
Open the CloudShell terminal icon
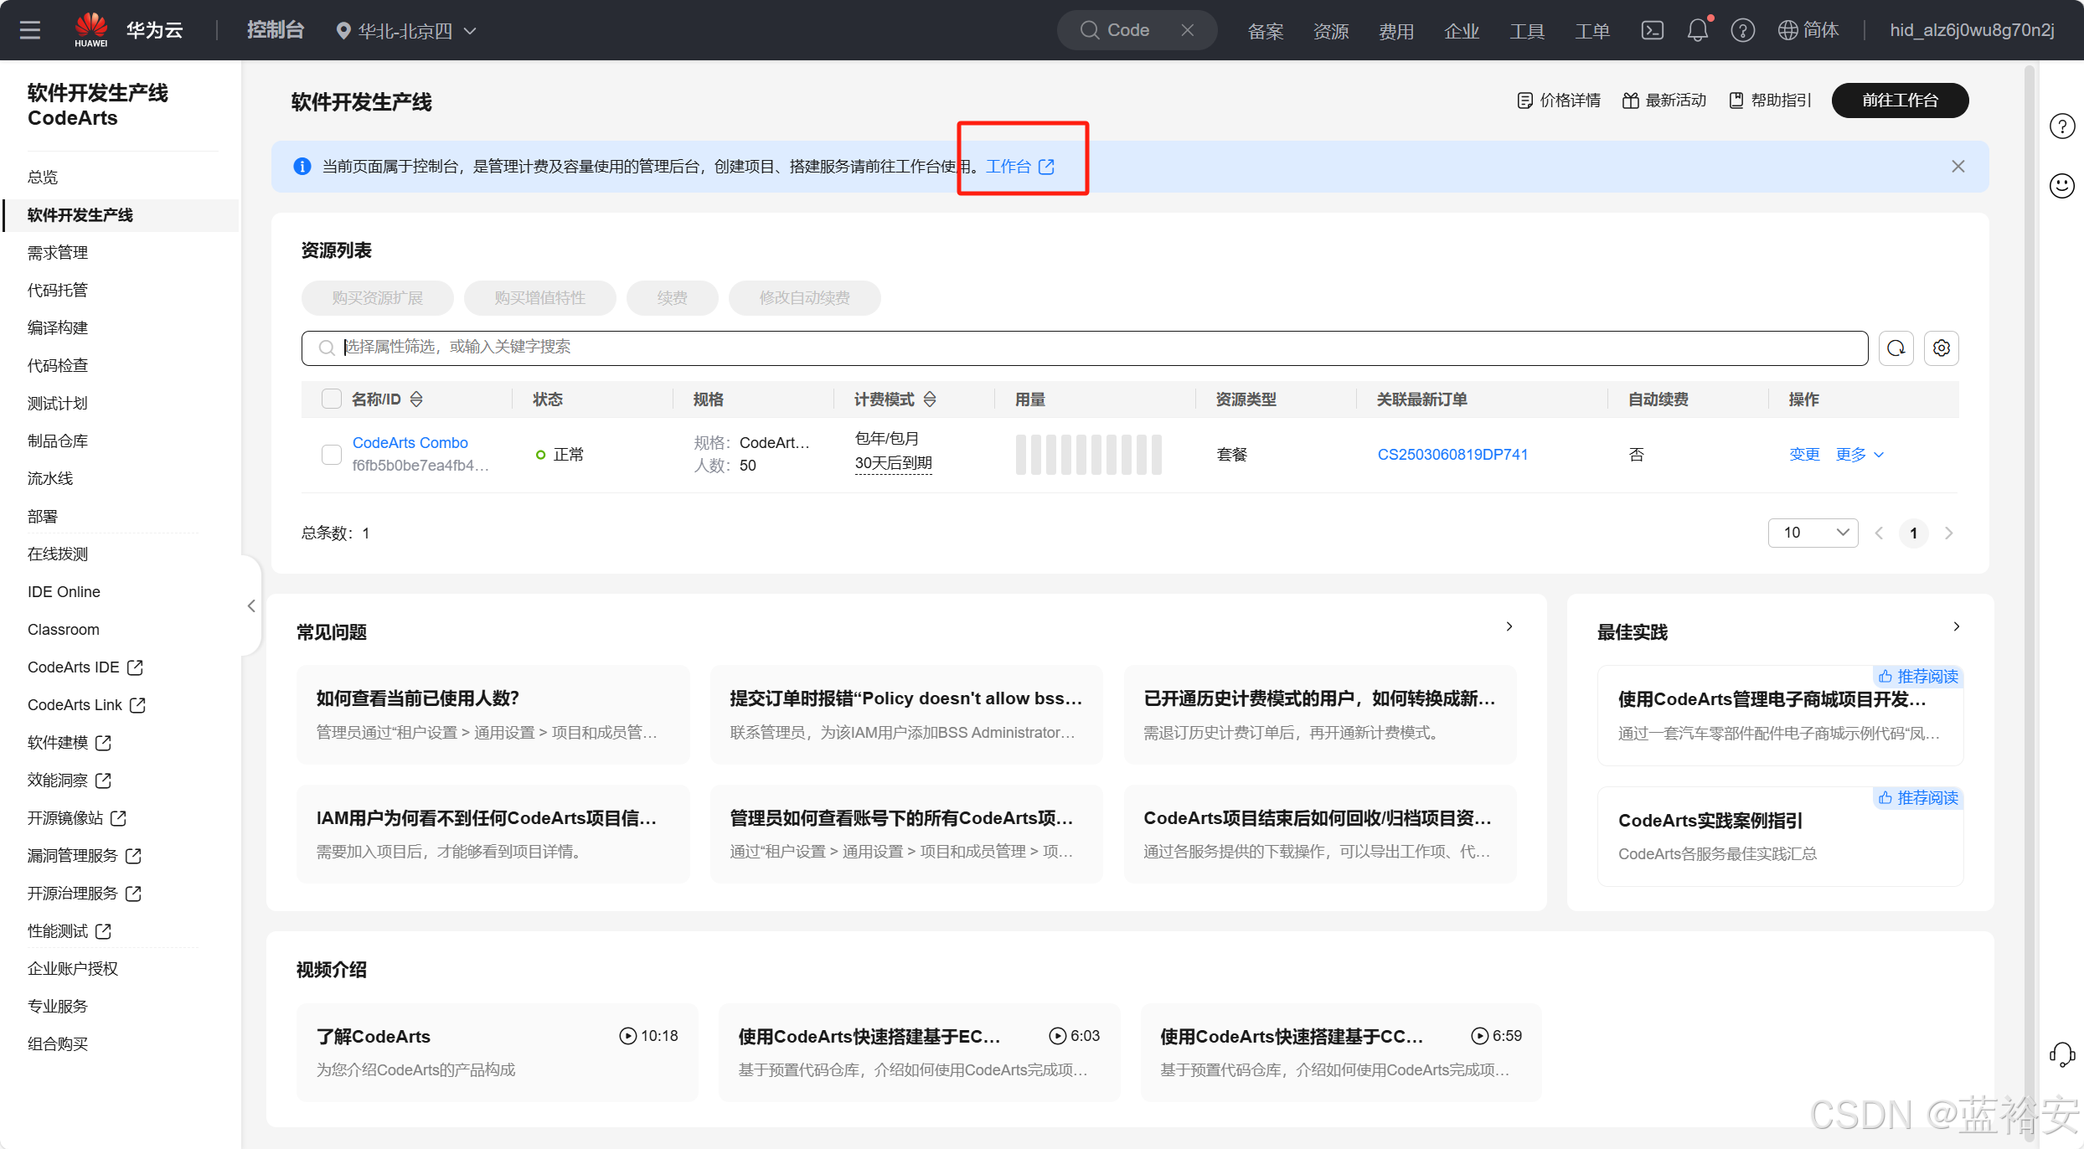tap(1652, 30)
